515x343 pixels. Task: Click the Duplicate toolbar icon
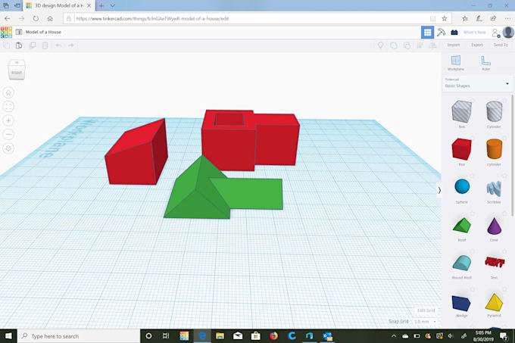[x=32, y=45]
